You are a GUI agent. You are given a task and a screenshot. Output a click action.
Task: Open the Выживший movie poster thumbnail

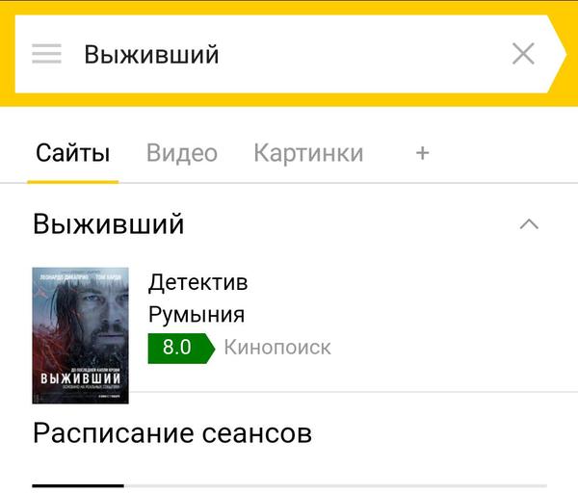[x=80, y=336]
